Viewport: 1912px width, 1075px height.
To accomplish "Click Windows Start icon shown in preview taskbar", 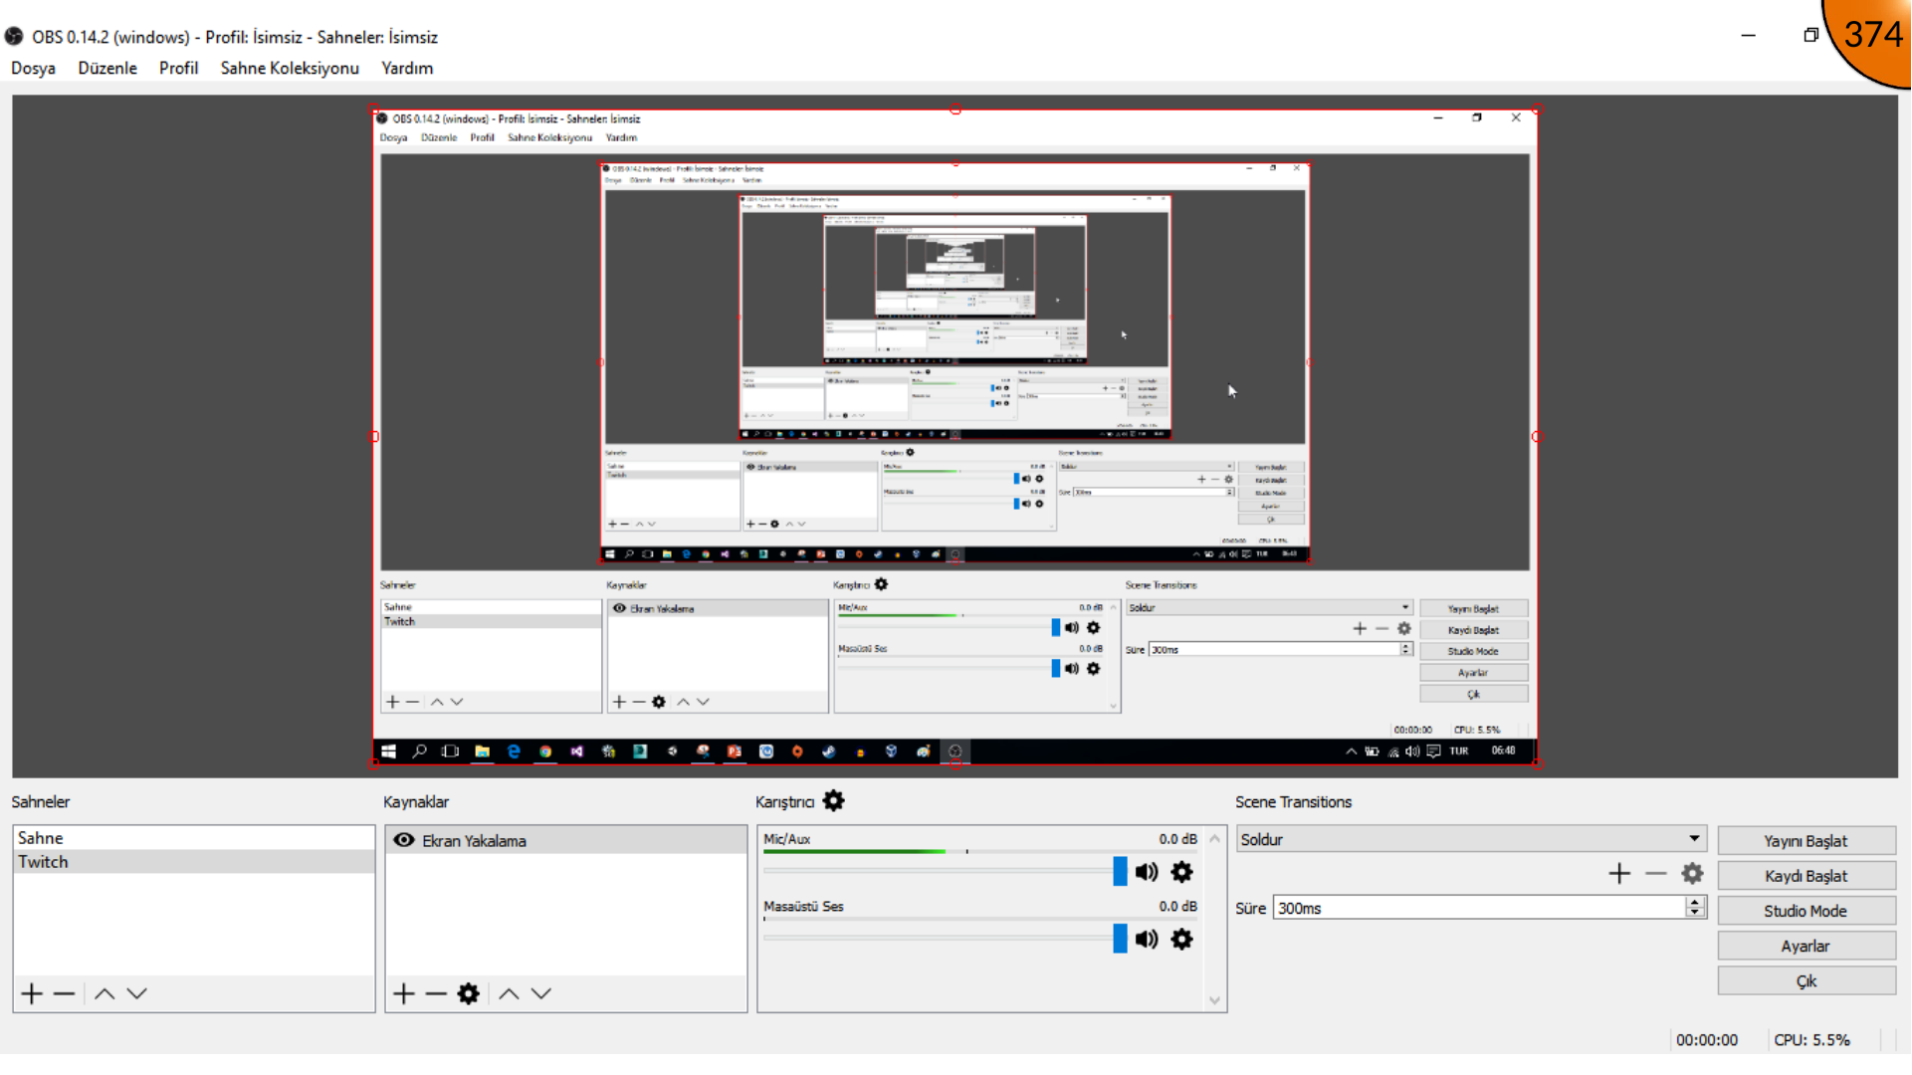I will click(389, 752).
